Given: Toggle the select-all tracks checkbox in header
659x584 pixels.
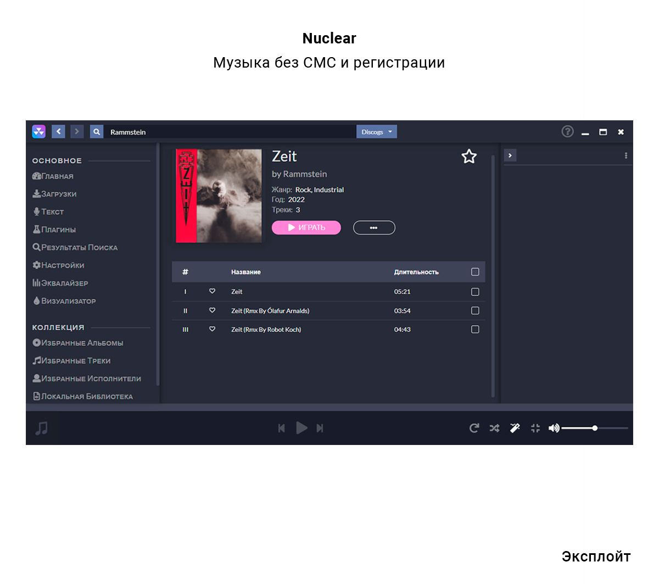Looking at the screenshot, I should 475,272.
